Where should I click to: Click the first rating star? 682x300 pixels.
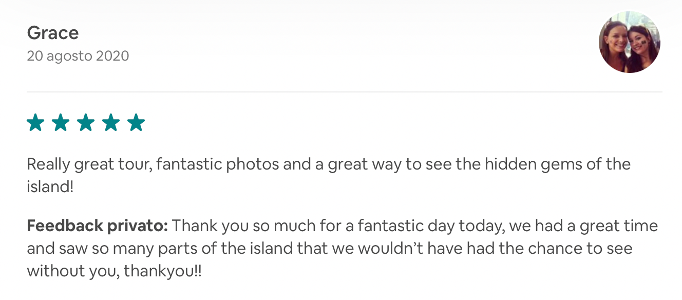coord(35,123)
